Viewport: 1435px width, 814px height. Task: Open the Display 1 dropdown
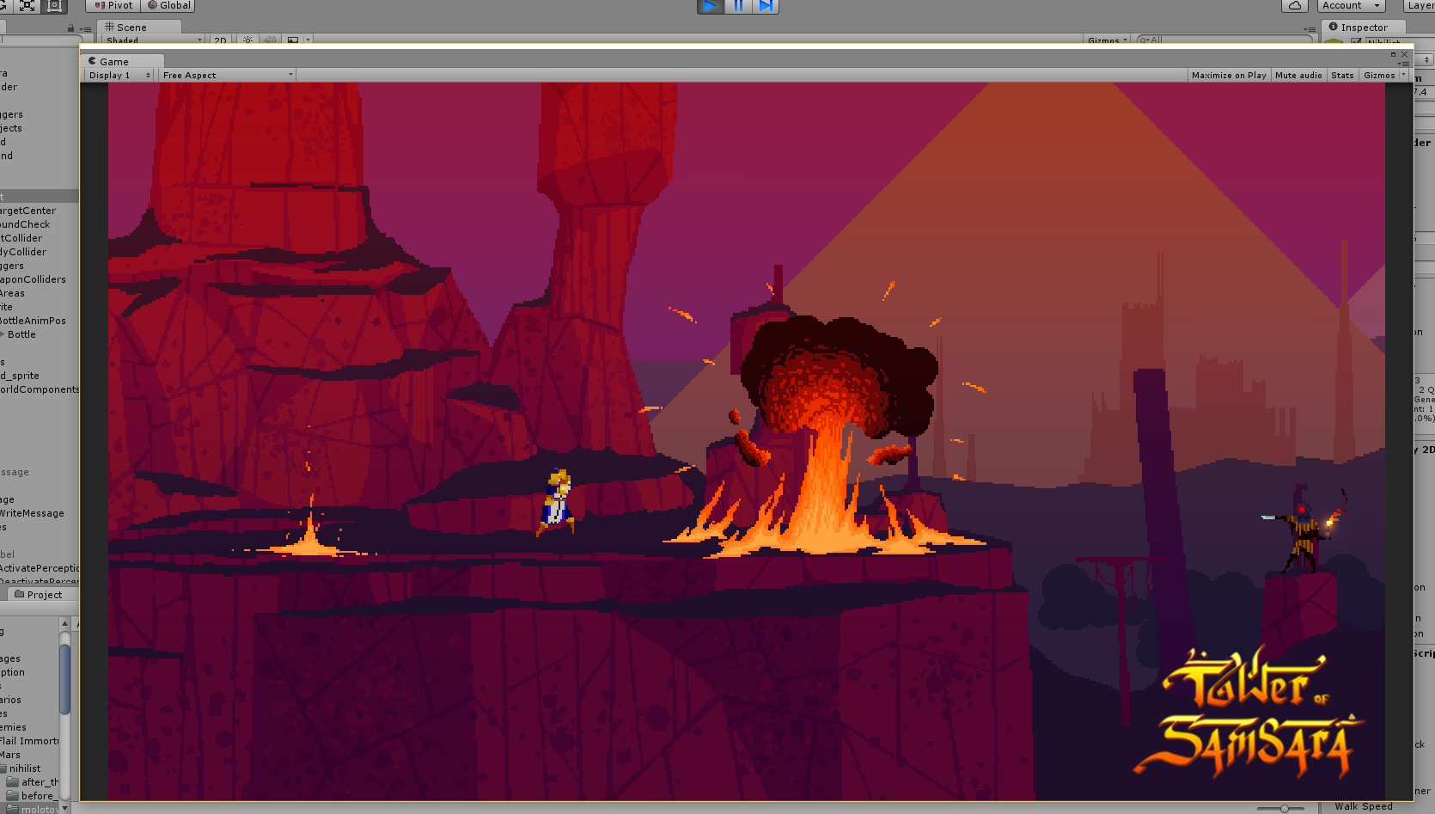pyautogui.click(x=119, y=76)
